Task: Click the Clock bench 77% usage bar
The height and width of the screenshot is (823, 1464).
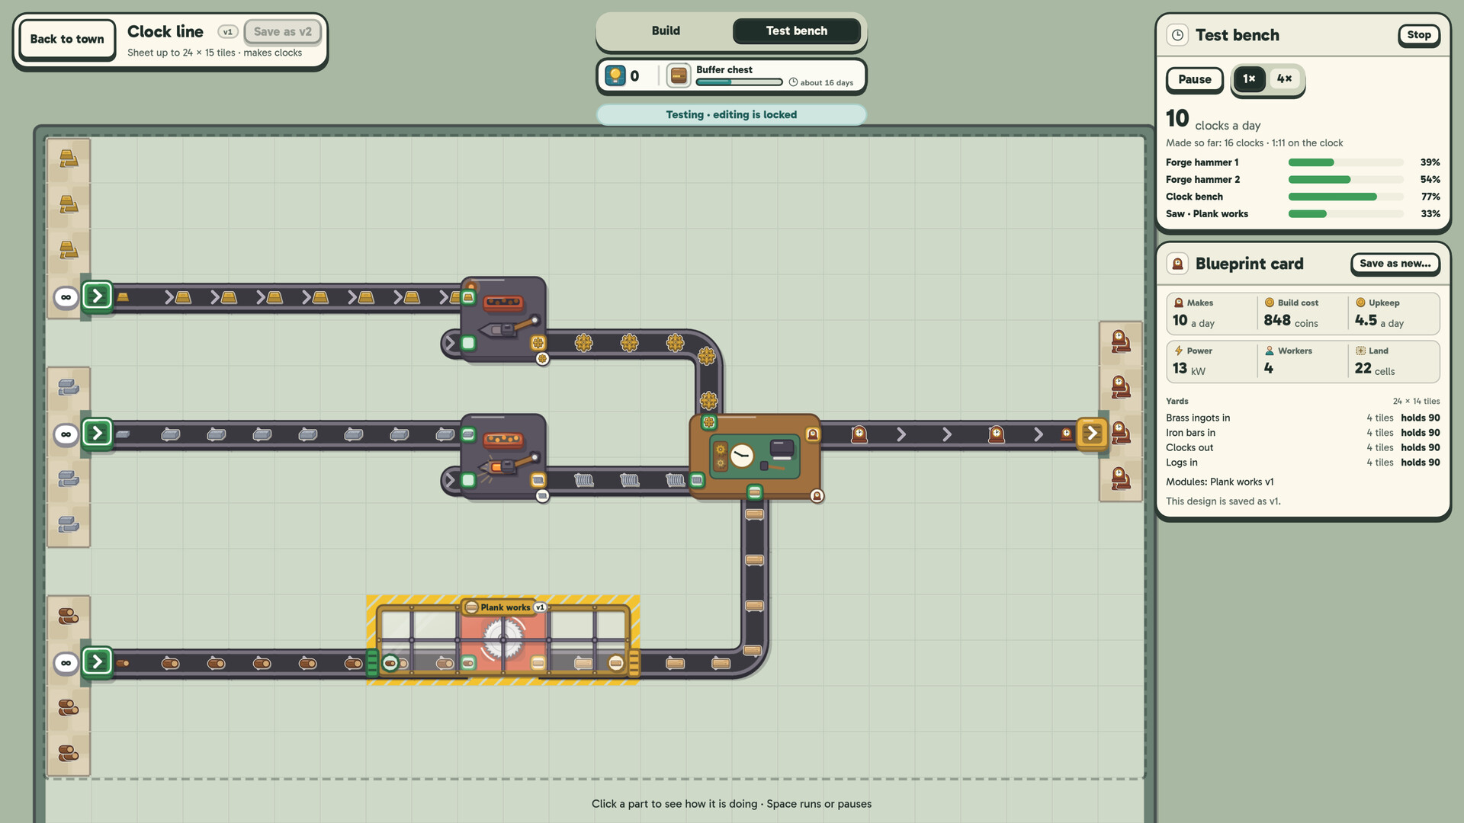Action: tap(1346, 197)
